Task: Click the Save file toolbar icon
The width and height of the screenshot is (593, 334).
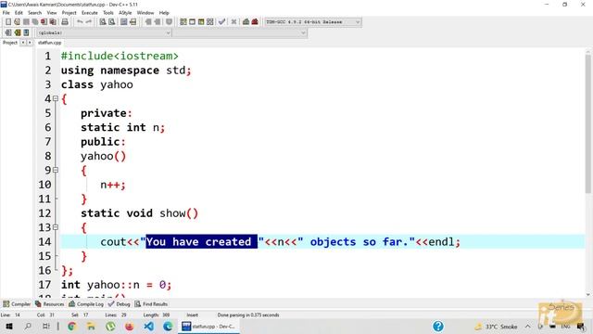Action: pos(26,22)
